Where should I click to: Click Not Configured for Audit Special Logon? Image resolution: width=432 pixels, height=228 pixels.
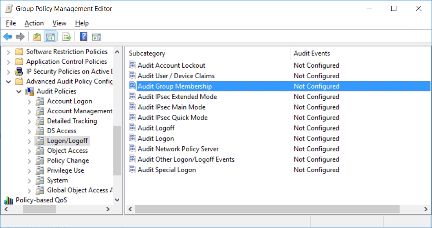pyautogui.click(x=316, y=170)
